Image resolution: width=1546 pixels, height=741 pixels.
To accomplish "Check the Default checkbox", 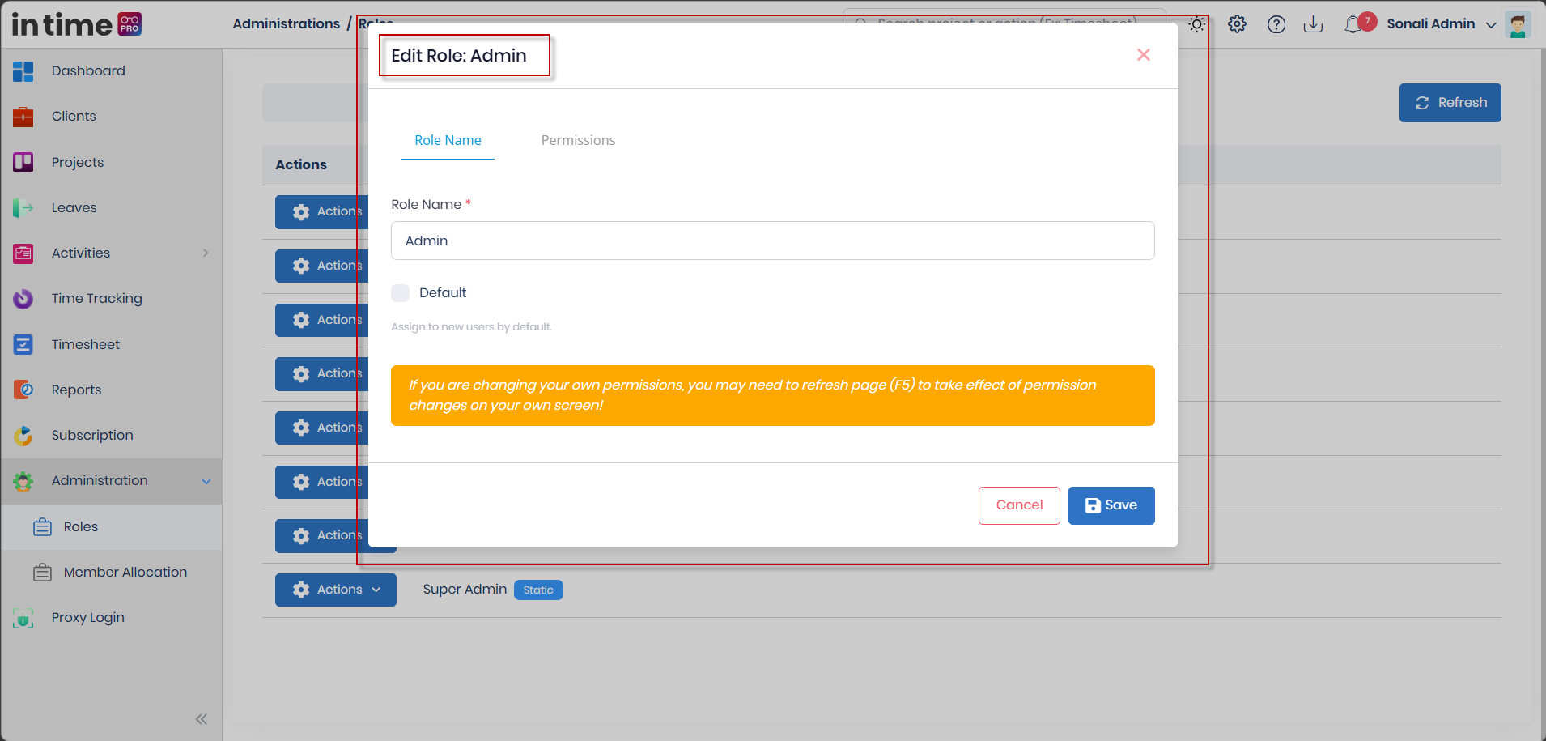I will [x=401, y=293].
